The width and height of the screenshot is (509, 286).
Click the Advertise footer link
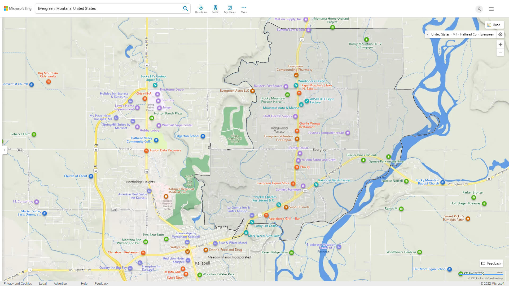[x=60, y=283]
